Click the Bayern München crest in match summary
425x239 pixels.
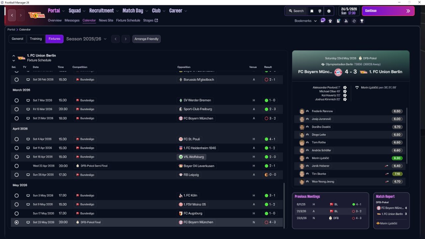pyautogui.click(x=338, y=72)
